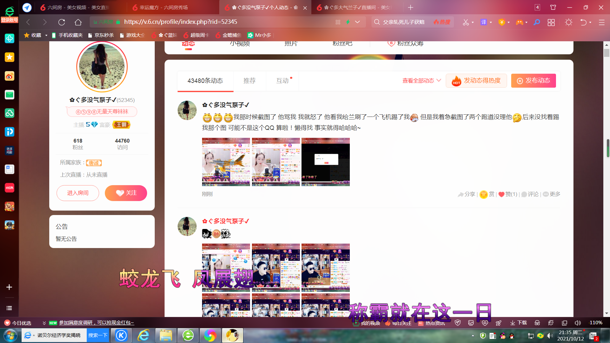The height and width of the screenshot is (343, 610).
Task: Open the Windows Start button
Action: (x=10, y=335)
